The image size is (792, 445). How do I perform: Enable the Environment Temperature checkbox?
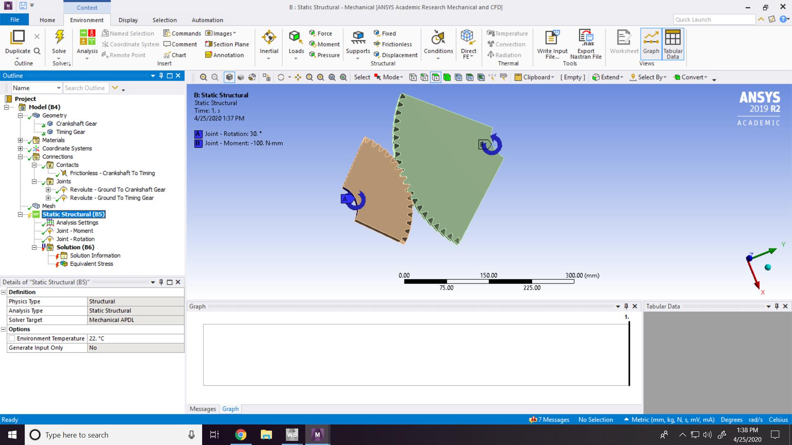pos(12,338)
